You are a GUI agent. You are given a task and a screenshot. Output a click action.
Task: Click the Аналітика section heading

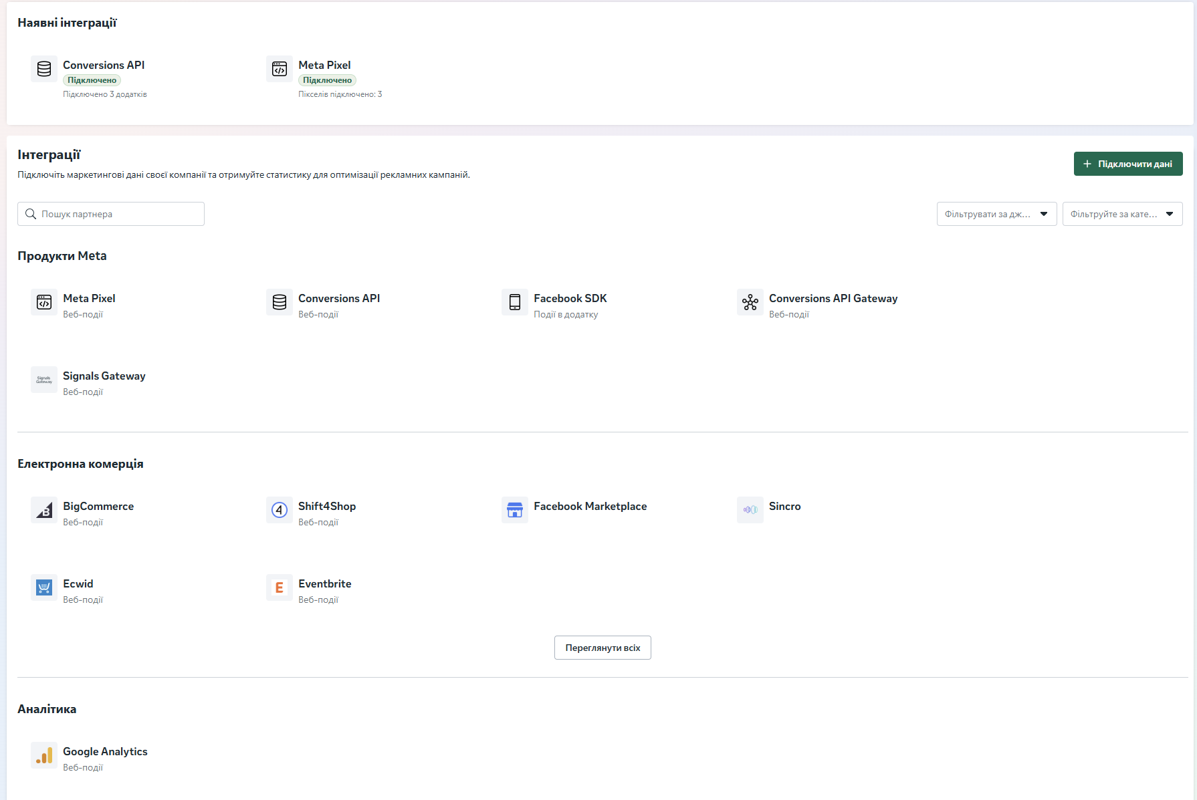click(47, 709)
